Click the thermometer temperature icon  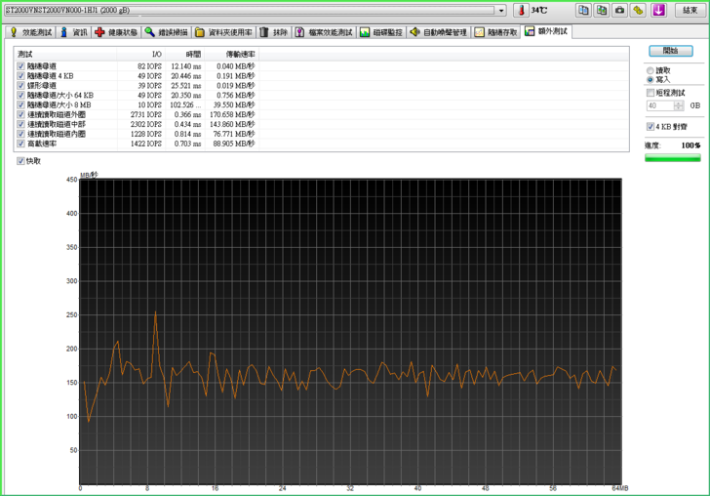point(521,10)
